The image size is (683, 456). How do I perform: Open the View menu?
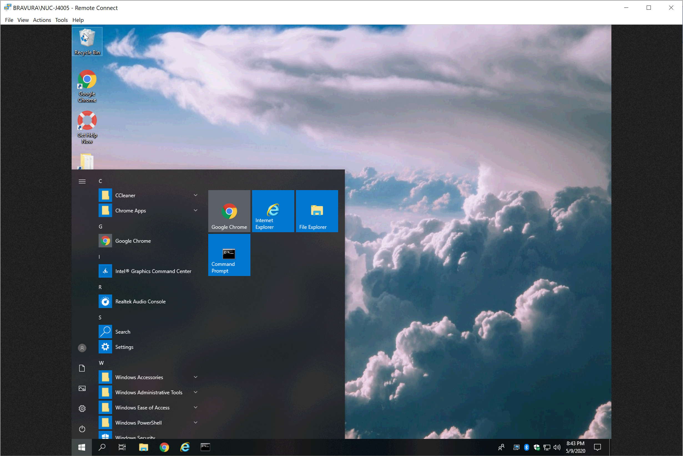click(23, 20)
